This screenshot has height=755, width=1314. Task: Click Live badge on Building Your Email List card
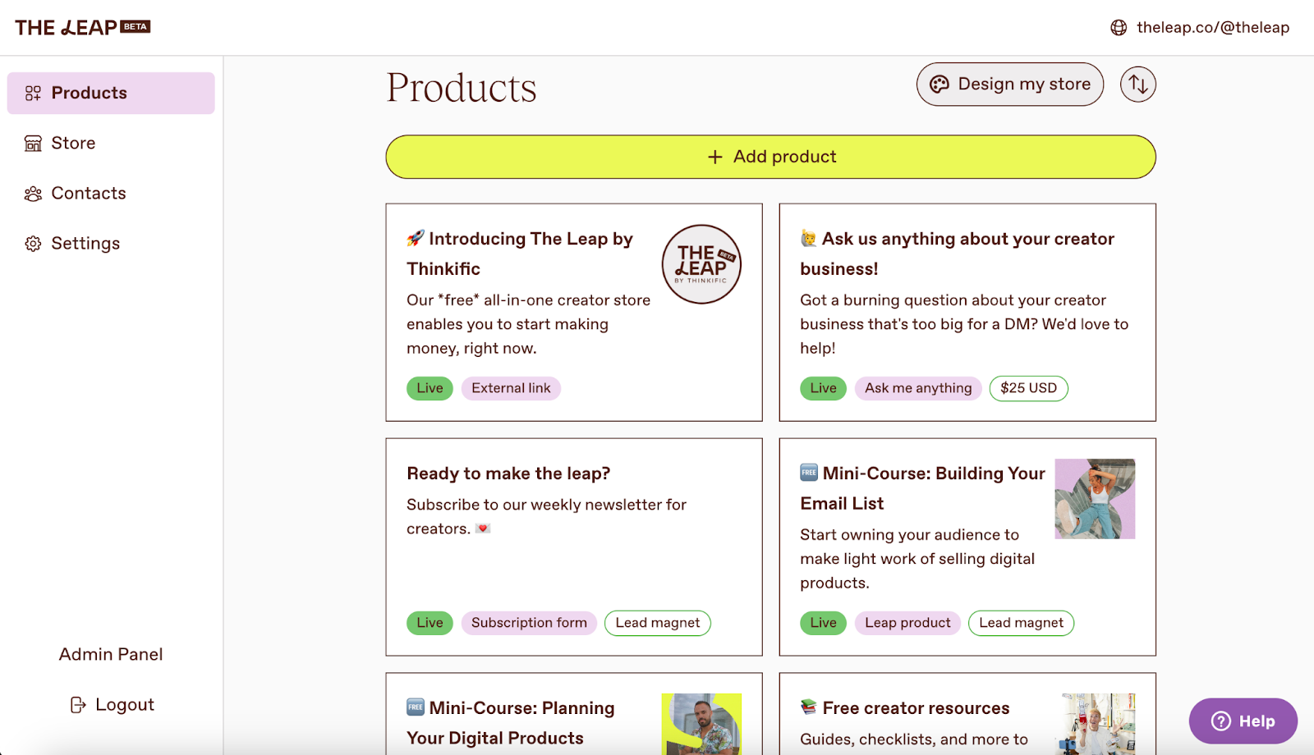click(823, 623)
